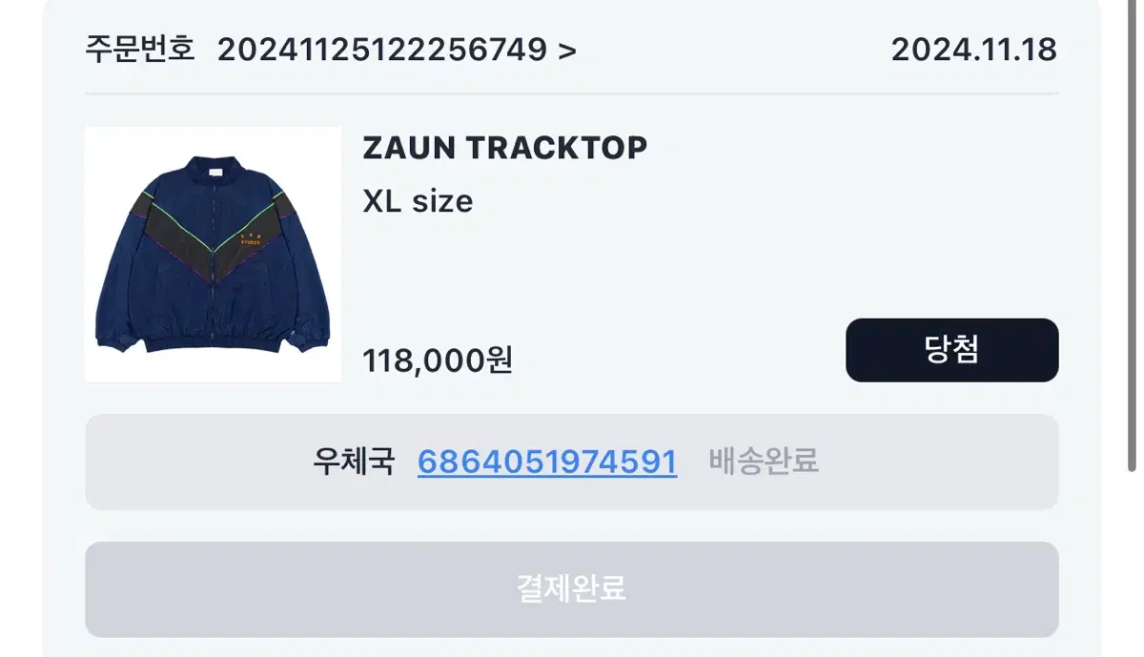Open tracking number 6864051974591 link
The image size is (1144, 657).
pyautogui.click(x=547, y=462)
